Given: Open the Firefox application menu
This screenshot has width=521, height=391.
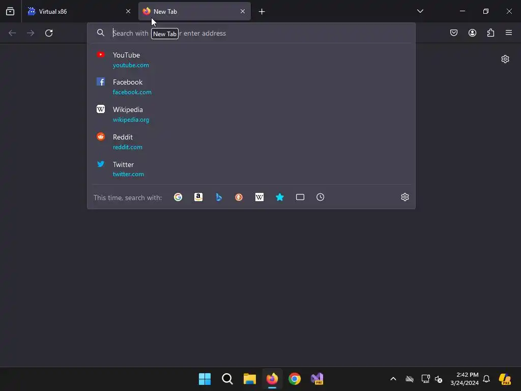Looking at the screenshot, I should [509, 33].
